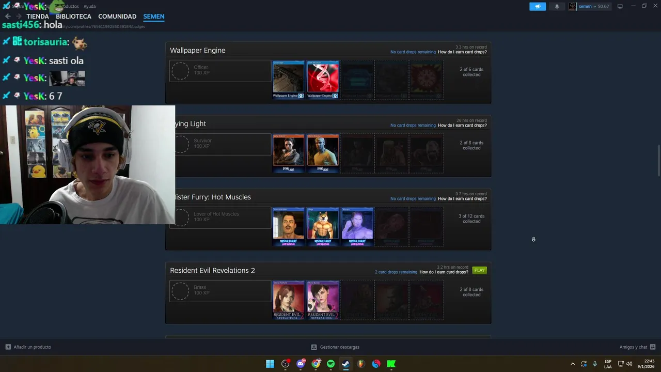
Task: Click 'No card drops remaining' on Wallpaper Engine
Action: pyautogui.click(x=413, y=52)
